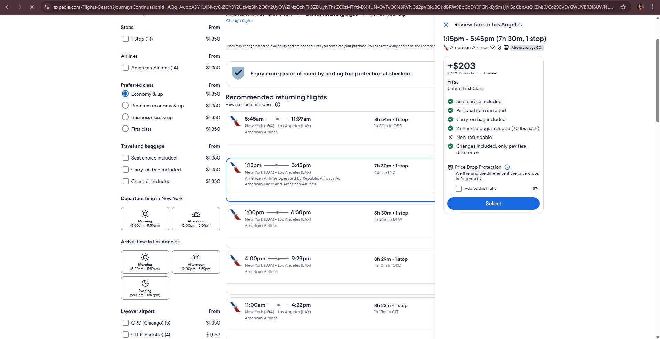The image size is (660, 339).
Task: Click the $74 protection price
Action: pos(536,189)
